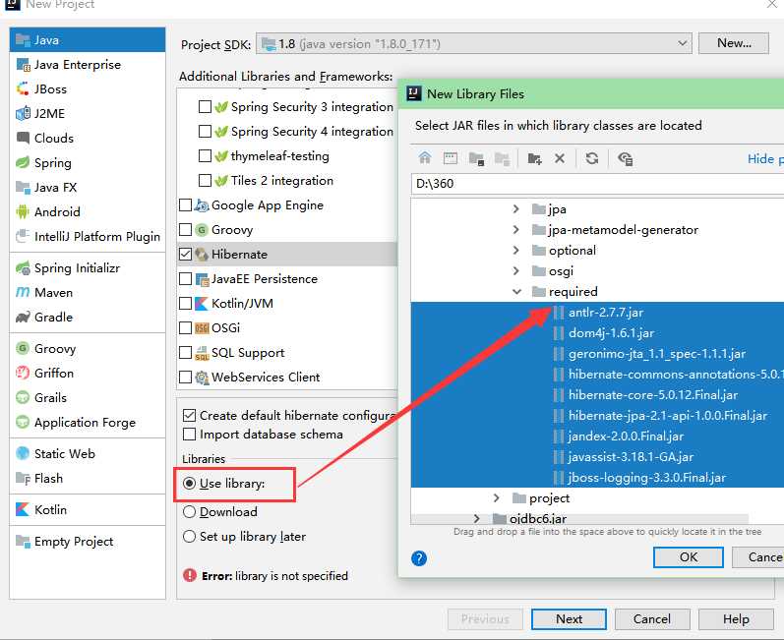Expand the project folder node
784x640 pixels.
[496, 497]
